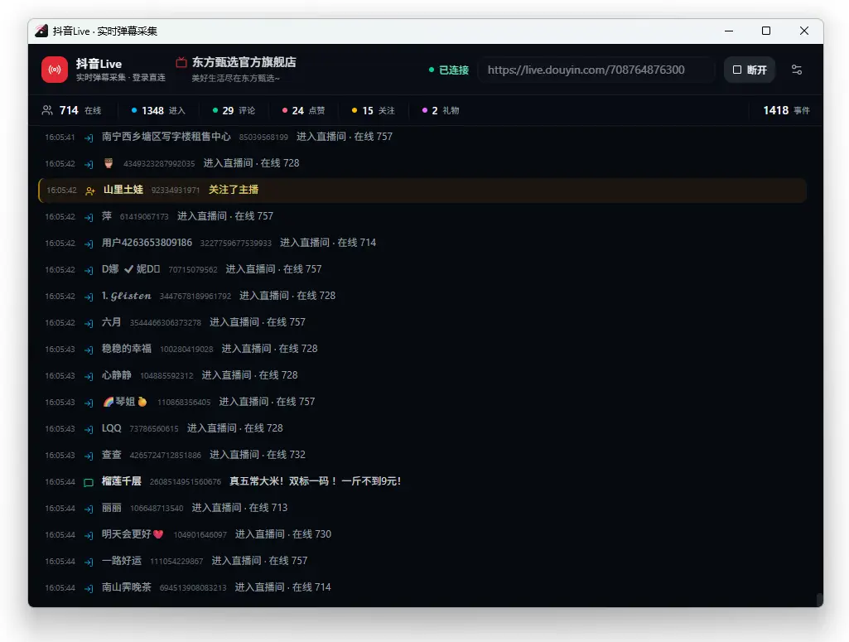The height and width of the screenshot is (642, 849).
Task: Select 进入直播间 · 在线 732 on 查查 row
Action: [x=258, y=455]
